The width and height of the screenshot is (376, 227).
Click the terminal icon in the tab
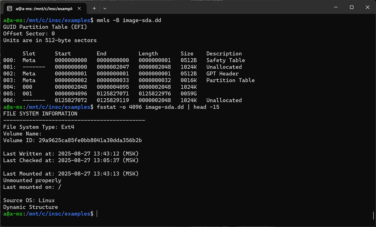[9, 9]
